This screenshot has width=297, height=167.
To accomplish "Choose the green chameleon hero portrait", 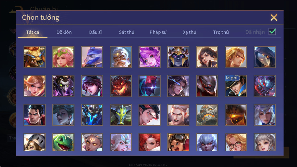I will 63,142.
